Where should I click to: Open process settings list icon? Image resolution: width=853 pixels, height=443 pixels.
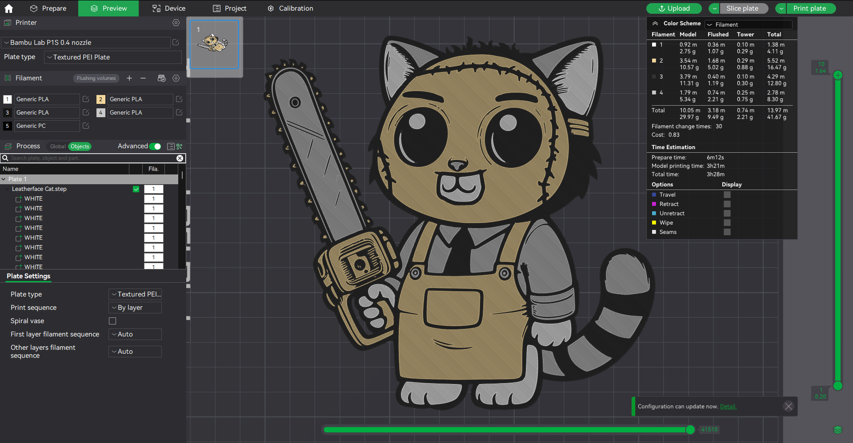coord(171,146)
